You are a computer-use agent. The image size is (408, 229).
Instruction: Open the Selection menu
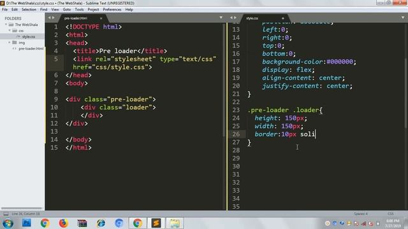click(29, 10)
